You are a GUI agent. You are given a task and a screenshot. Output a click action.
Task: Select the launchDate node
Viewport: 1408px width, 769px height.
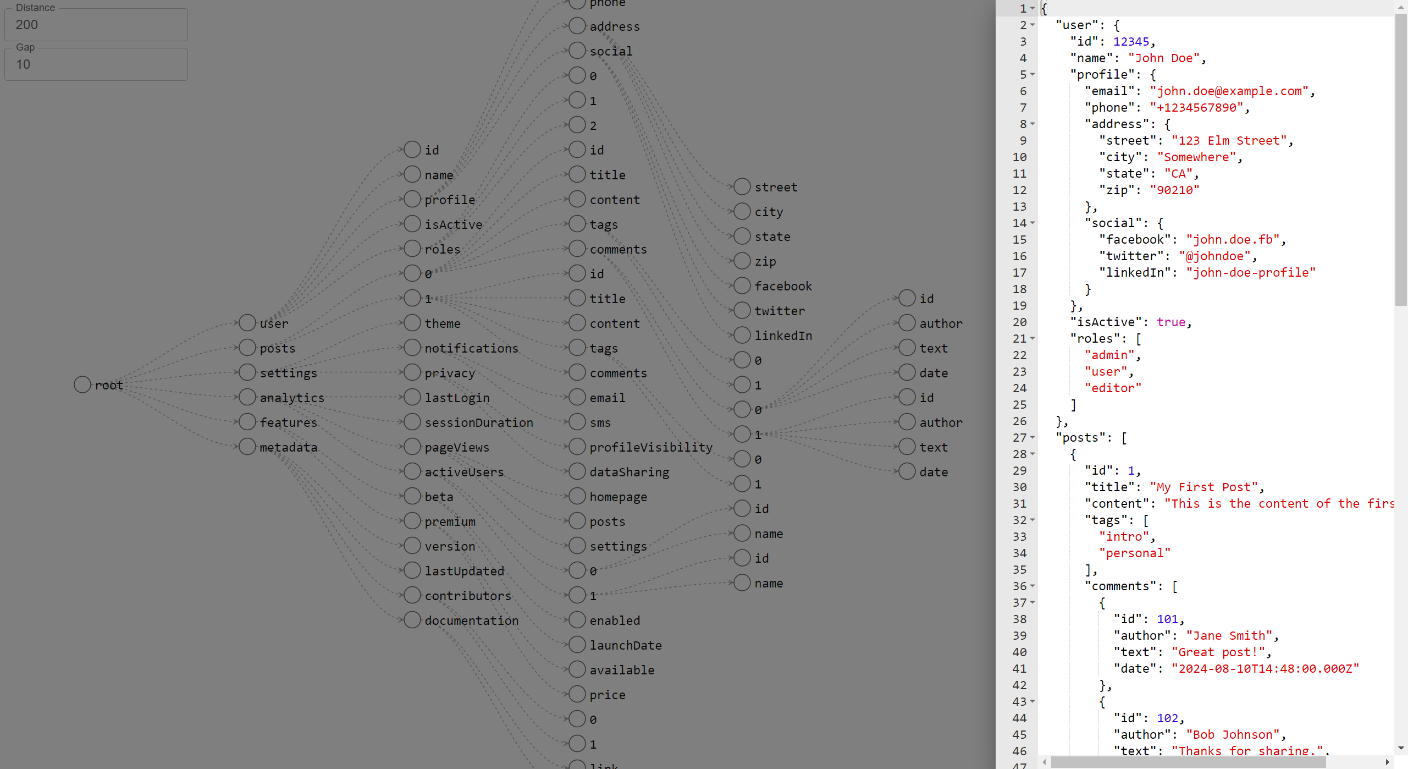(576, 644)
